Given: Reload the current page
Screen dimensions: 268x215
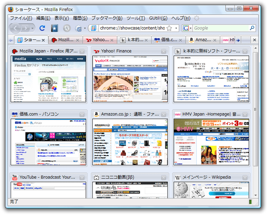Looking at the screenshot, I should pyautogui.click(x=42, y=28).
